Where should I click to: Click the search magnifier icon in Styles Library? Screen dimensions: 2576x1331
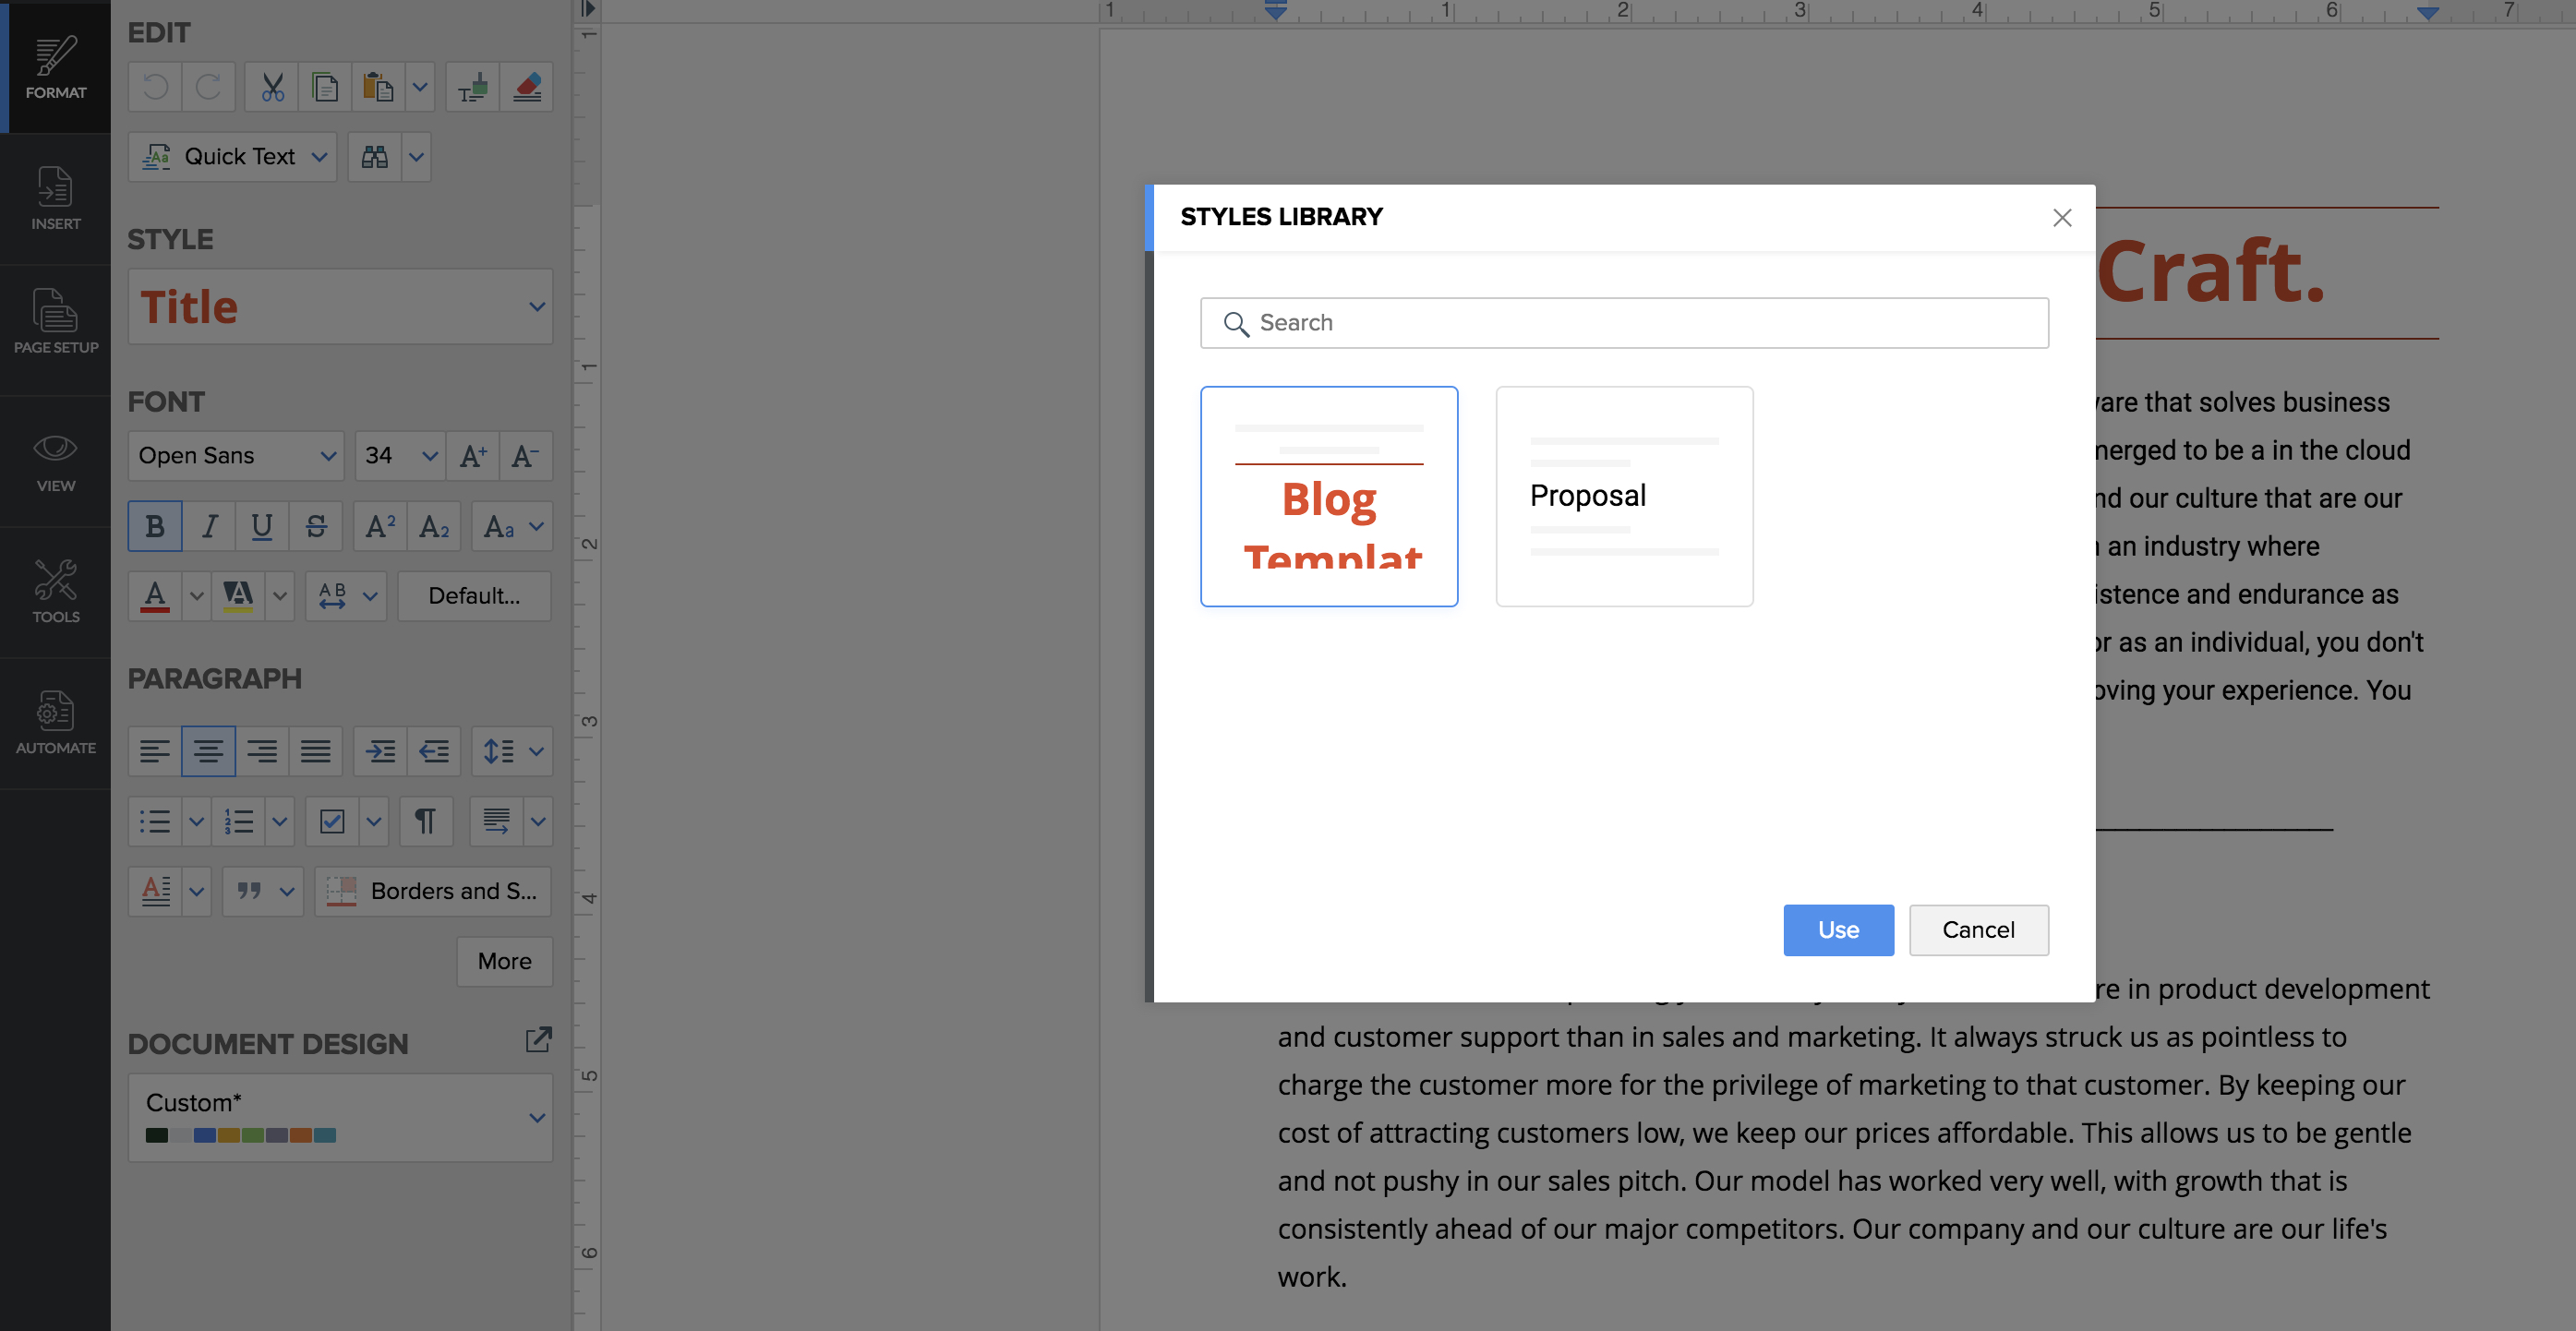point(1236,324)
